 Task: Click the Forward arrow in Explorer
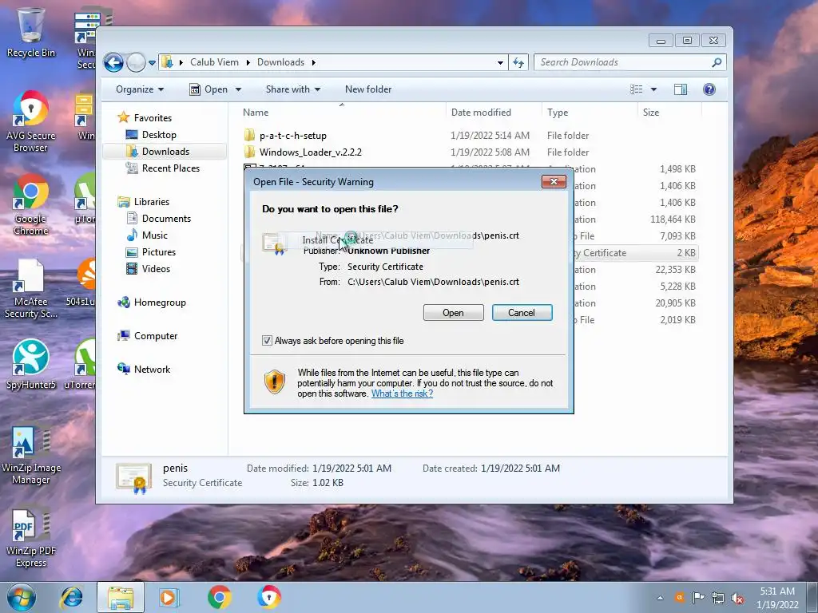click(136, 62)
